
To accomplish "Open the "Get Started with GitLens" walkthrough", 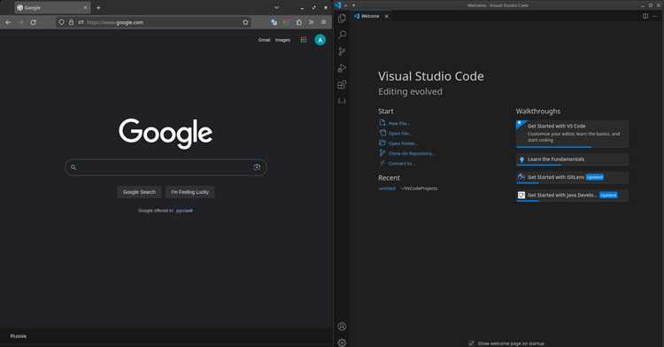I will tap(572, 177).
